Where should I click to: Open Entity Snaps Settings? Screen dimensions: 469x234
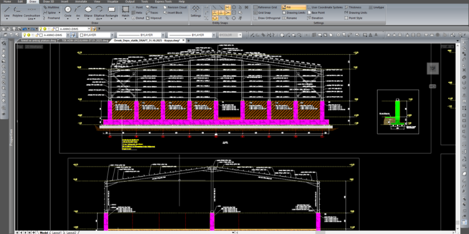click(196, 11)
